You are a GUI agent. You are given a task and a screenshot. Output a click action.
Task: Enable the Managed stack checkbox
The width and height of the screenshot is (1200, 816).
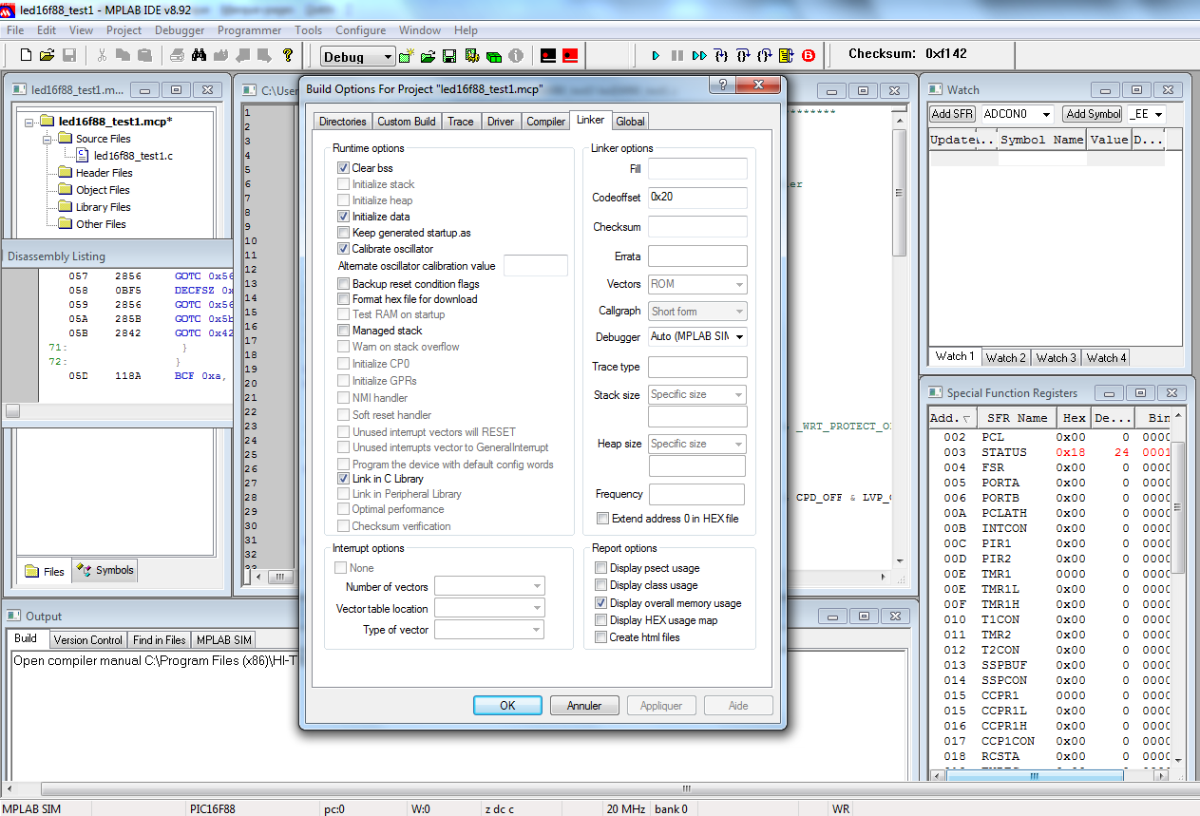click(x=344, y=331)
